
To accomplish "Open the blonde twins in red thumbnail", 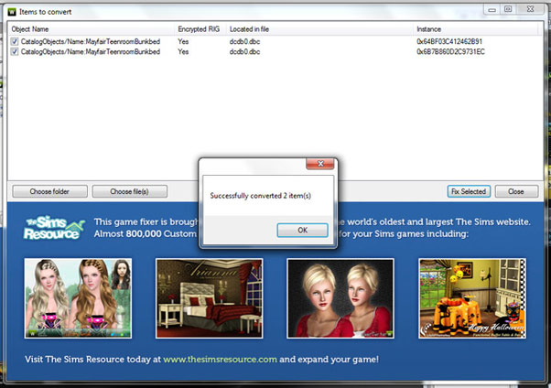I will (340, 298).
